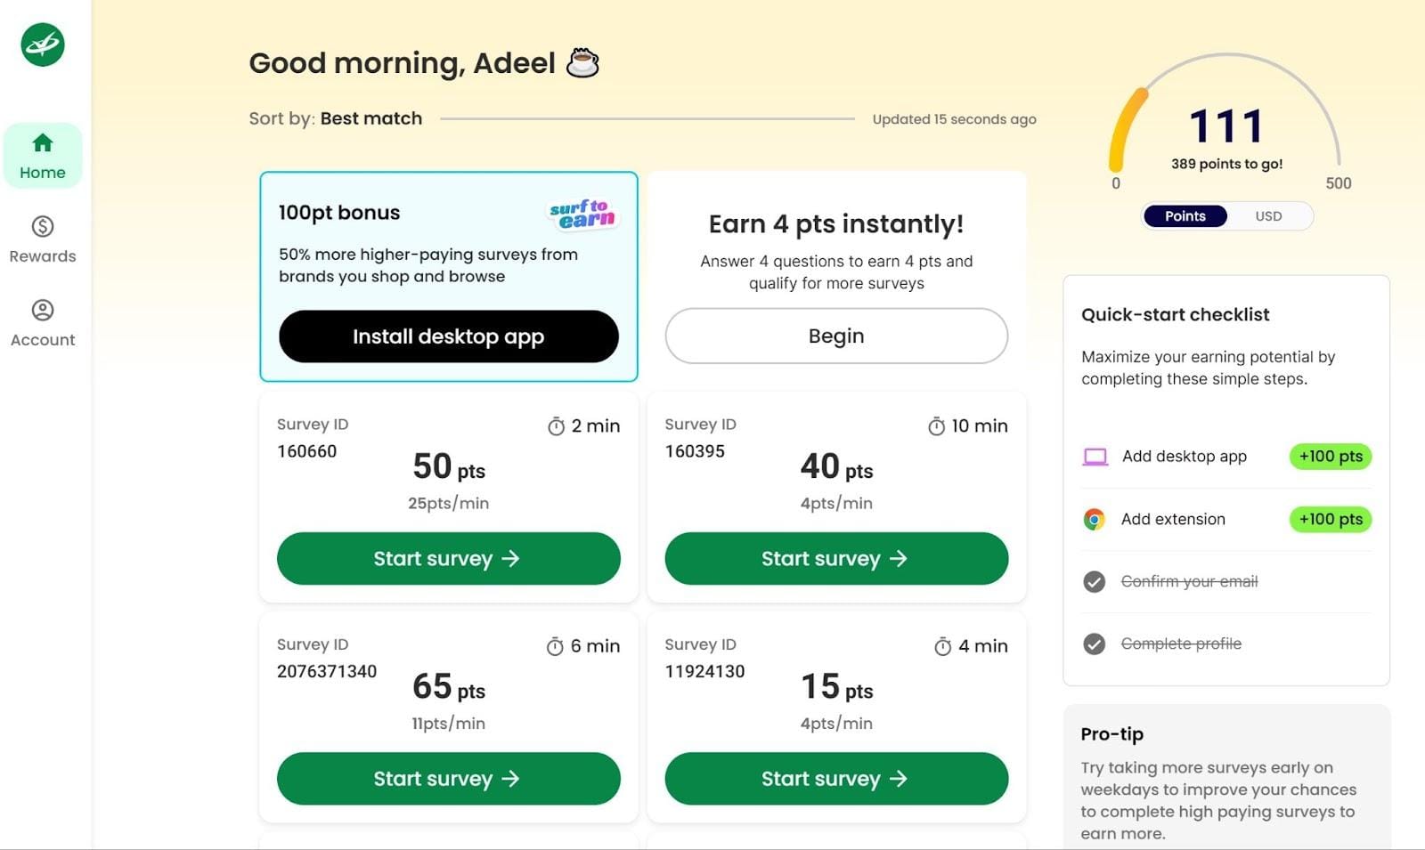
Task: Click the Complete profile checkmark
Action: 1094,643
